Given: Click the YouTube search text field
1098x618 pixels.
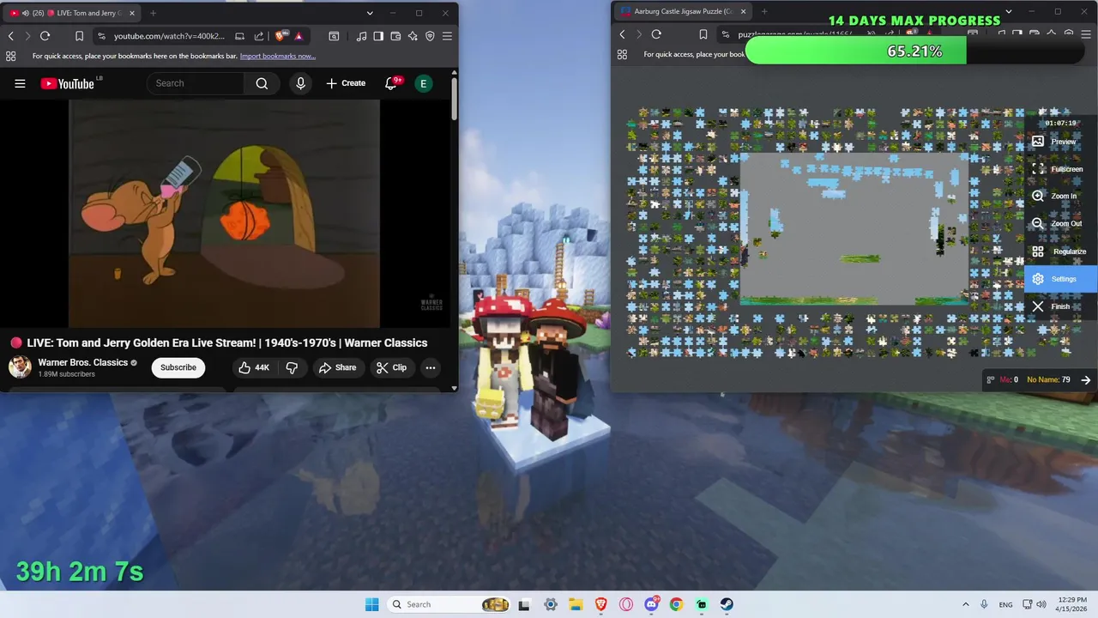Looking at the screenshot, I should tap(196, 83).
